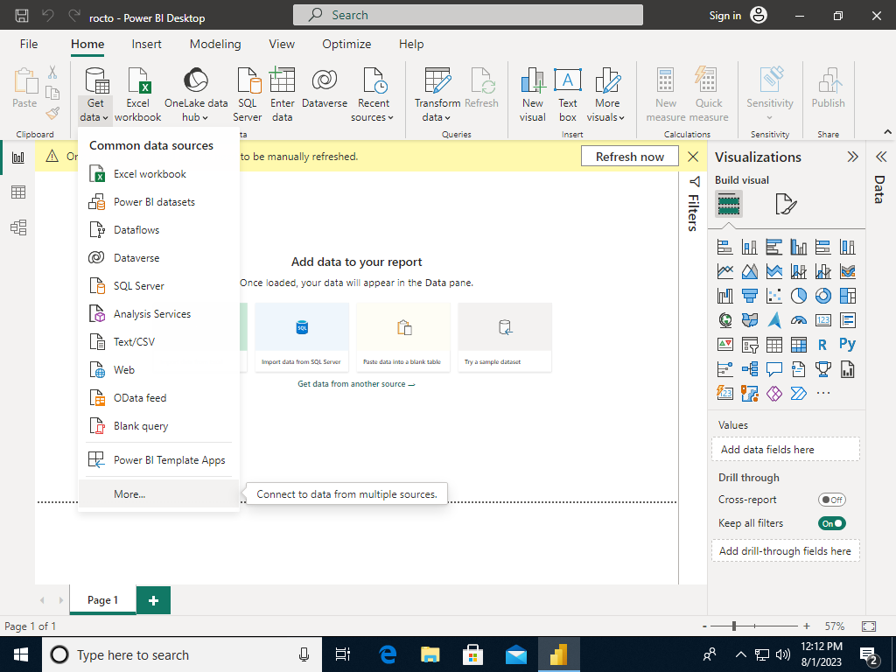
Task: Click the New visual button
Action: click(x=532, y=94)
